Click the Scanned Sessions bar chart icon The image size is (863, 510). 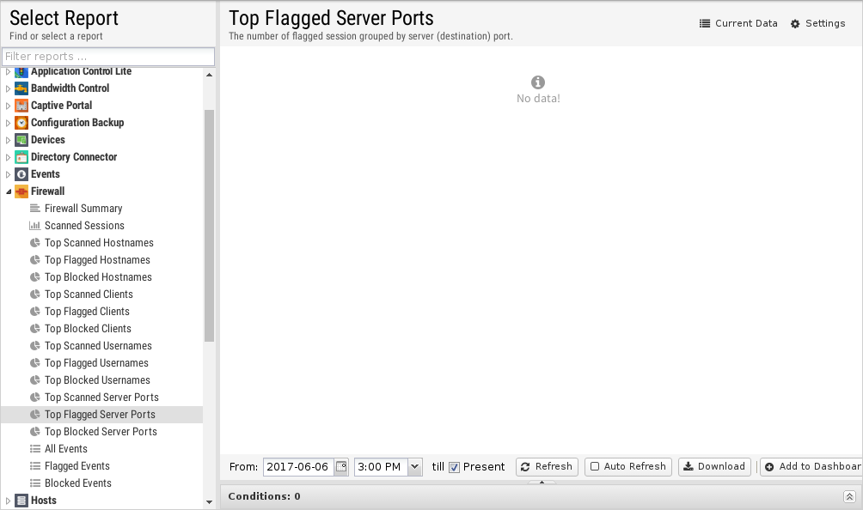pyautogui.click(x=34, y=226)
